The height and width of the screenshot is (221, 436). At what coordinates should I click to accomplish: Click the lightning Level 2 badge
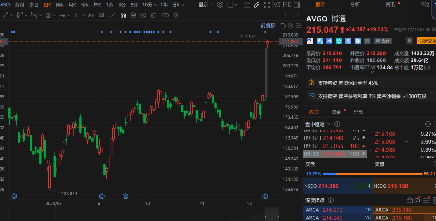click(x=320, y=41)
